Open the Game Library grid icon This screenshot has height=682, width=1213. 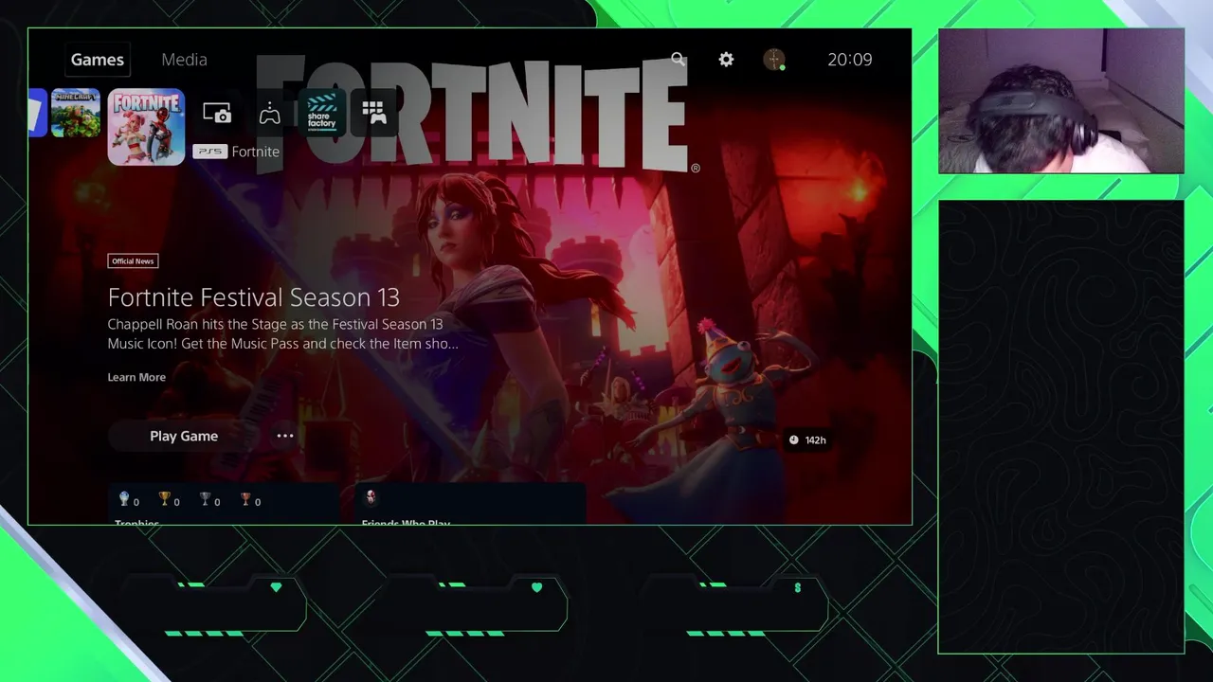[374, 113]
